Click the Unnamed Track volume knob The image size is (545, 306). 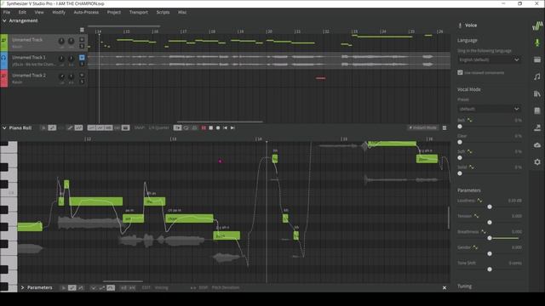(61, 42)
